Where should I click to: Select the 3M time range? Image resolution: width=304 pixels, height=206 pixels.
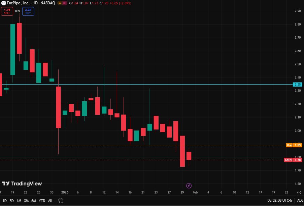click(26, 201)
